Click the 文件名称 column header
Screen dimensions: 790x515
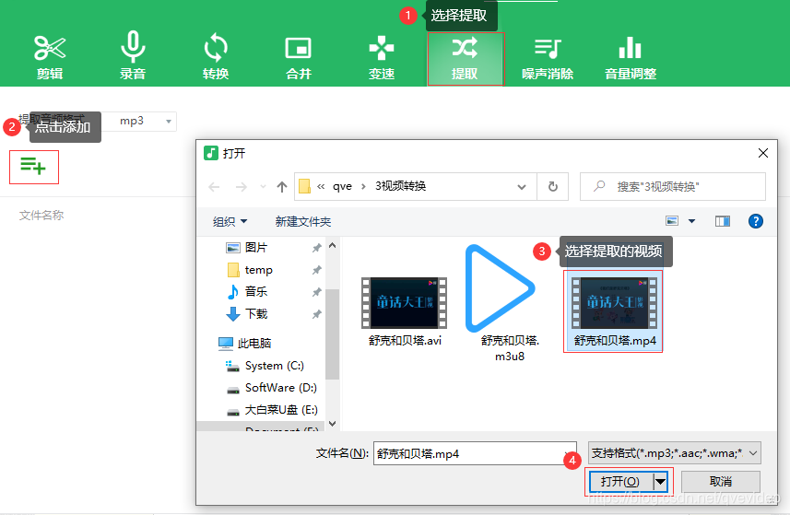(x=41, y=216)
